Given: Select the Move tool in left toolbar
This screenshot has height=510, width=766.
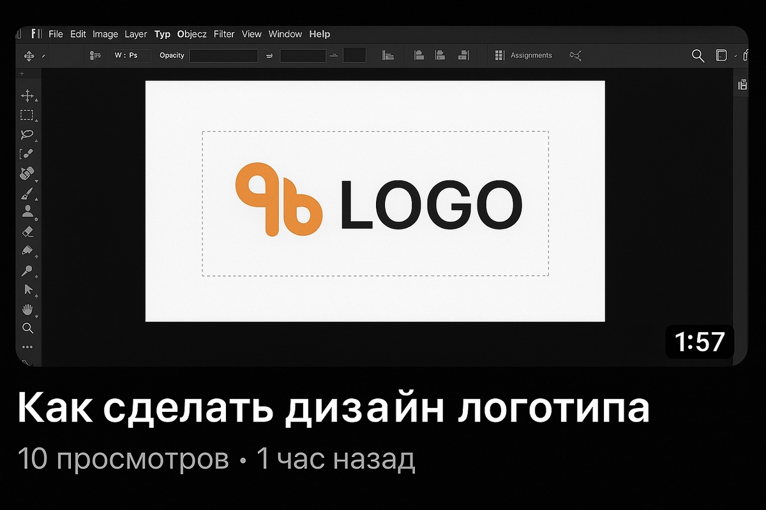Looking at the screenshot, I should click(x=27, y=96).
